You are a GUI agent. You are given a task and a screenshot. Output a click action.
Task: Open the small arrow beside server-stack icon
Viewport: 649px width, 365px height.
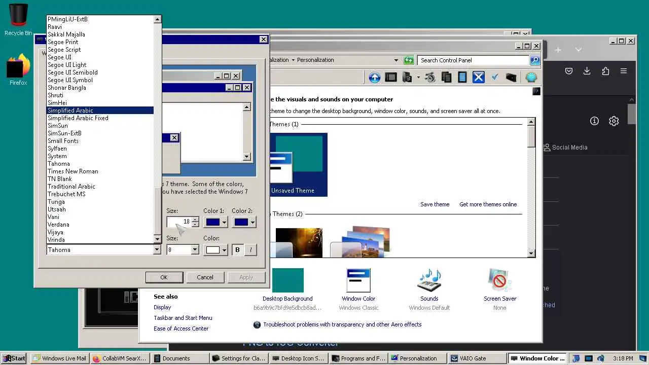(x=418, y=77)
